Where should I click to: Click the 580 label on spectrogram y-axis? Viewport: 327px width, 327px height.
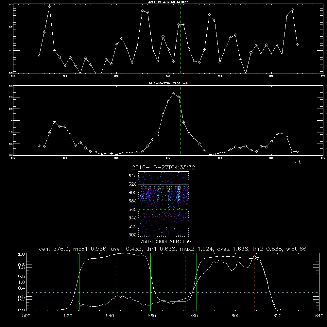point(133,201)
